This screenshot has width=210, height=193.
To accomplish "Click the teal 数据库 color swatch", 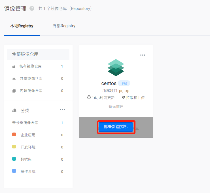I will 14,159.
